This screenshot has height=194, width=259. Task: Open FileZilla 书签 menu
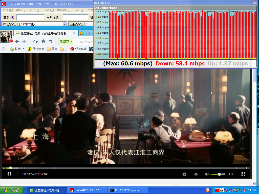[79, 10]
